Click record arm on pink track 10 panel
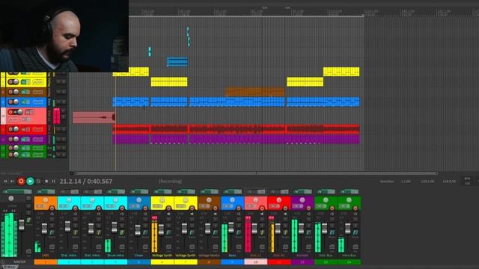The image size is (479, 269). pos(10,112)
